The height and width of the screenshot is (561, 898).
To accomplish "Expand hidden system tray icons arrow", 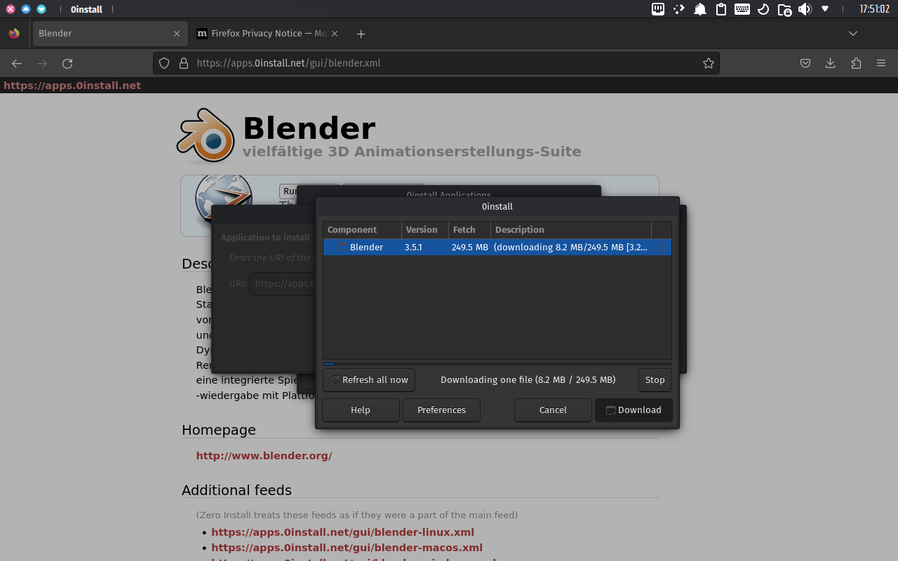I will tap(825, 9).
